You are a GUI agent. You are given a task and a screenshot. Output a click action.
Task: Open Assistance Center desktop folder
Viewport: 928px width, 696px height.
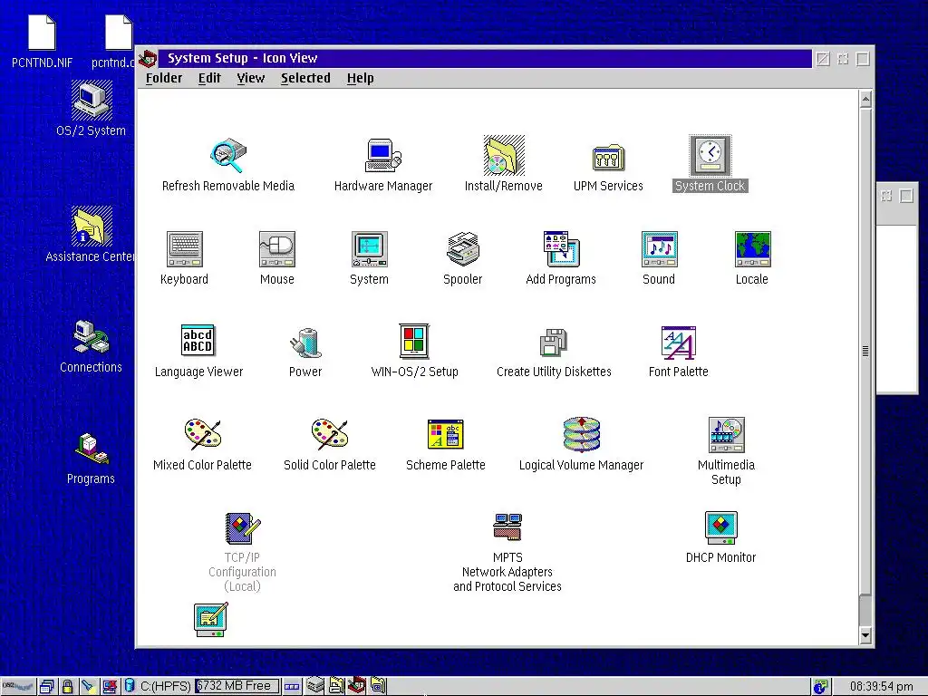tap(92, 226)
